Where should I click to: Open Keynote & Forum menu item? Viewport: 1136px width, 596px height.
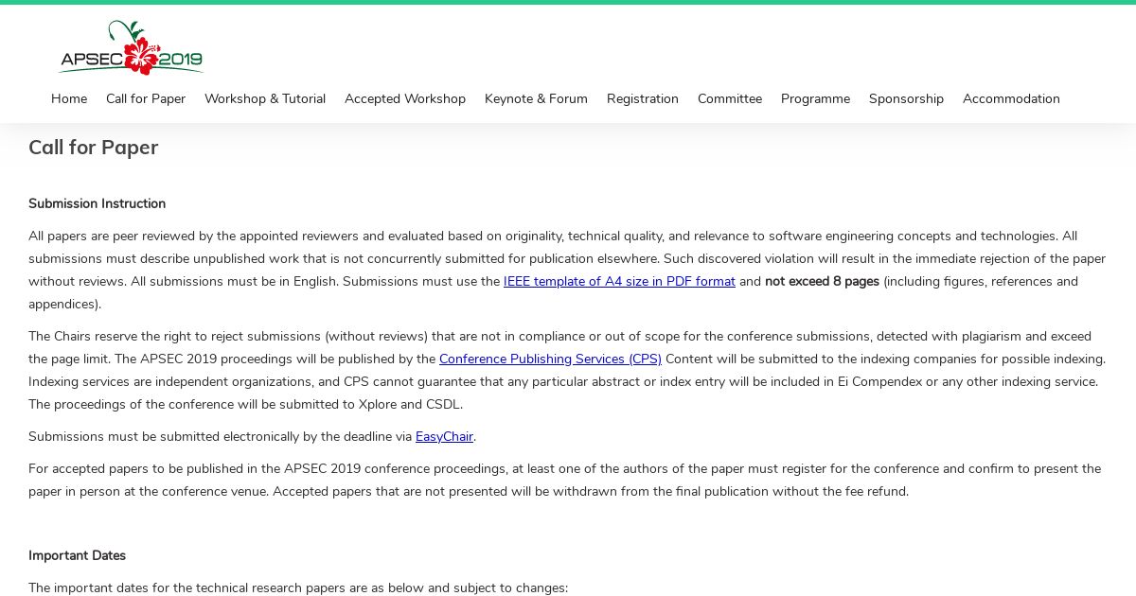point(536,98)
